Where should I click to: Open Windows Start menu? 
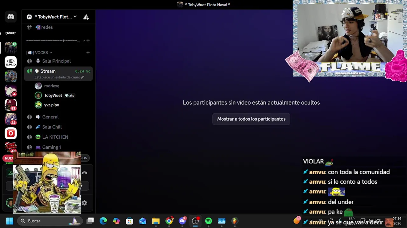point(10,221)
